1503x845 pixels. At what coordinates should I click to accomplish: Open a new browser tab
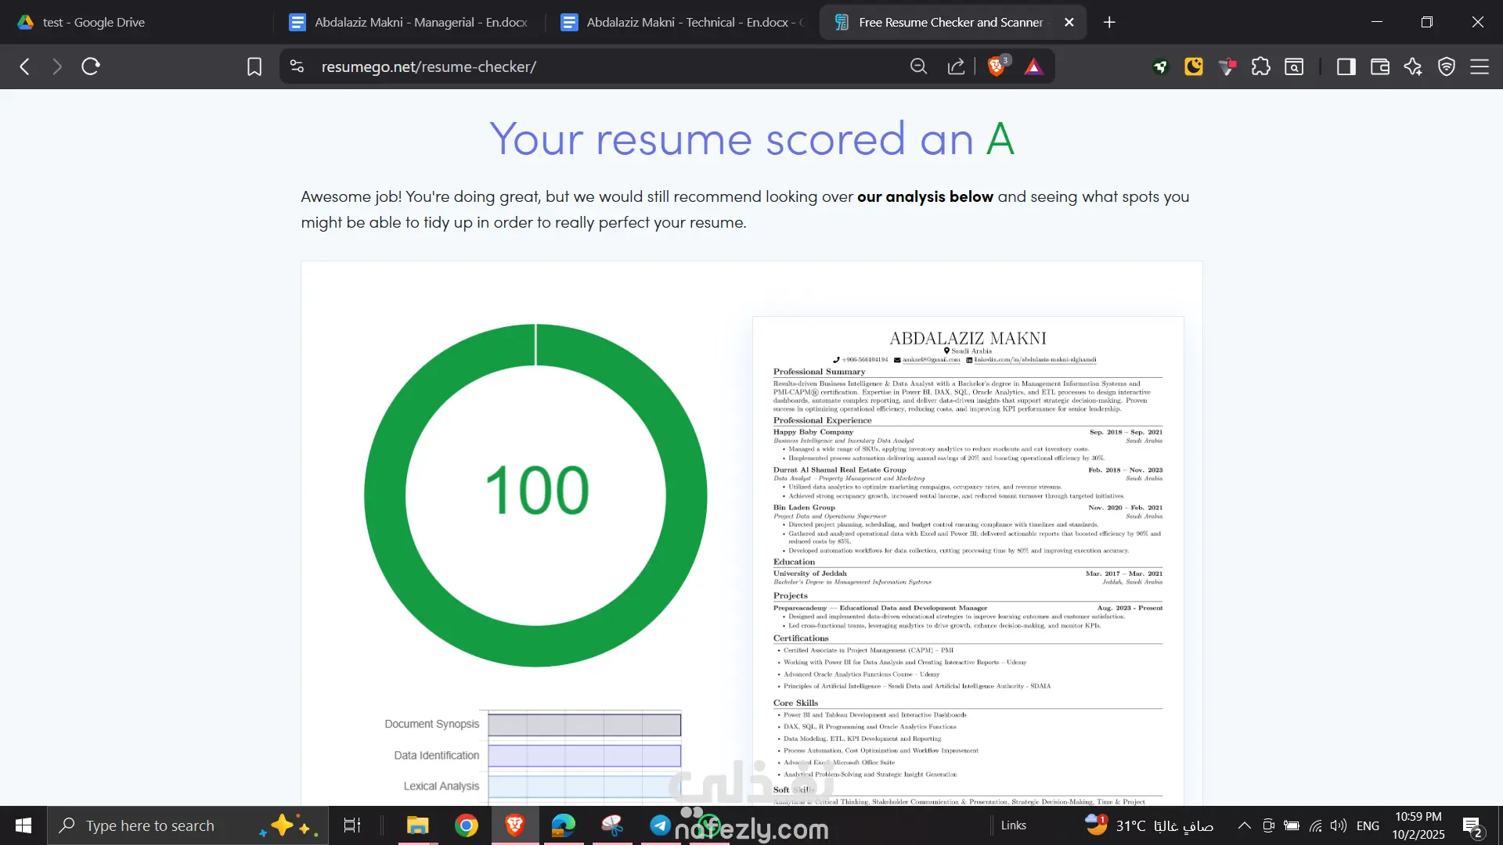click(x=1109, y=22)
